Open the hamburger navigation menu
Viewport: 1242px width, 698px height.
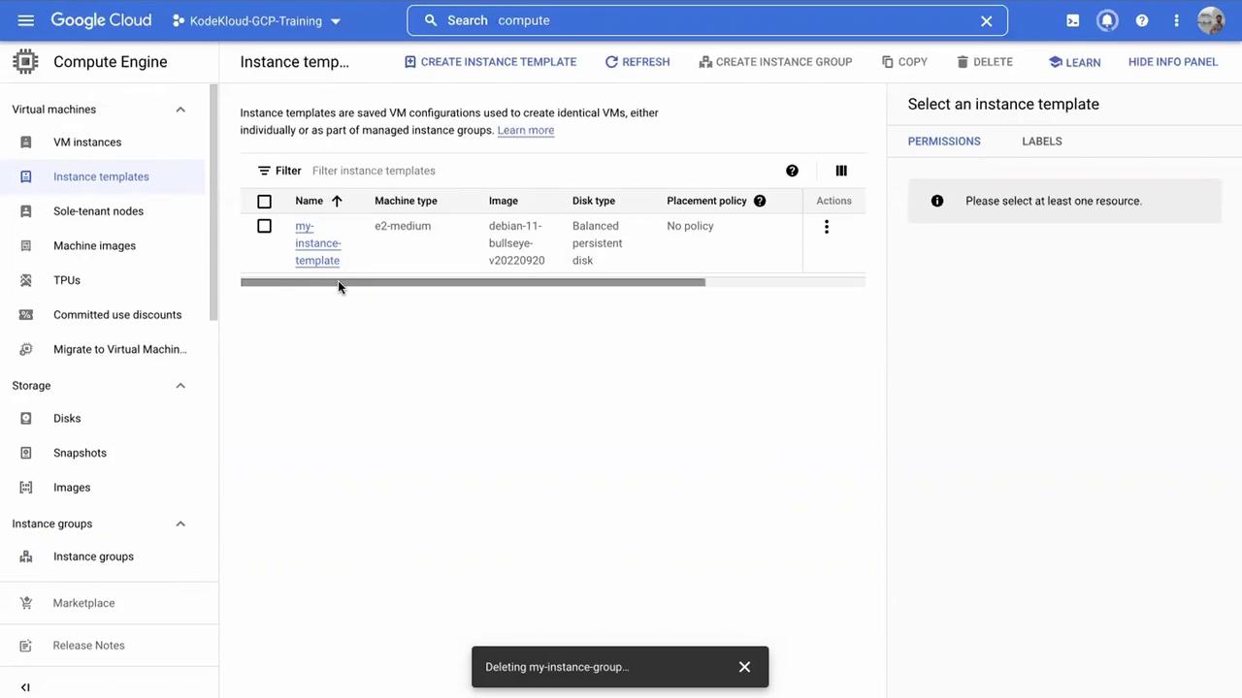click(x=26, y=20)
